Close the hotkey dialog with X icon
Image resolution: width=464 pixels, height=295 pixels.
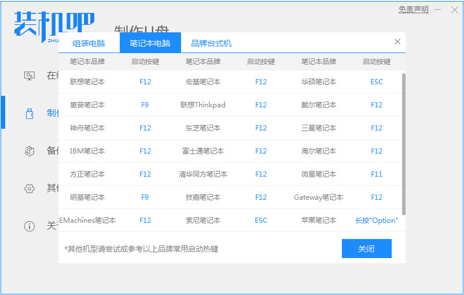(x=397, y=42)
